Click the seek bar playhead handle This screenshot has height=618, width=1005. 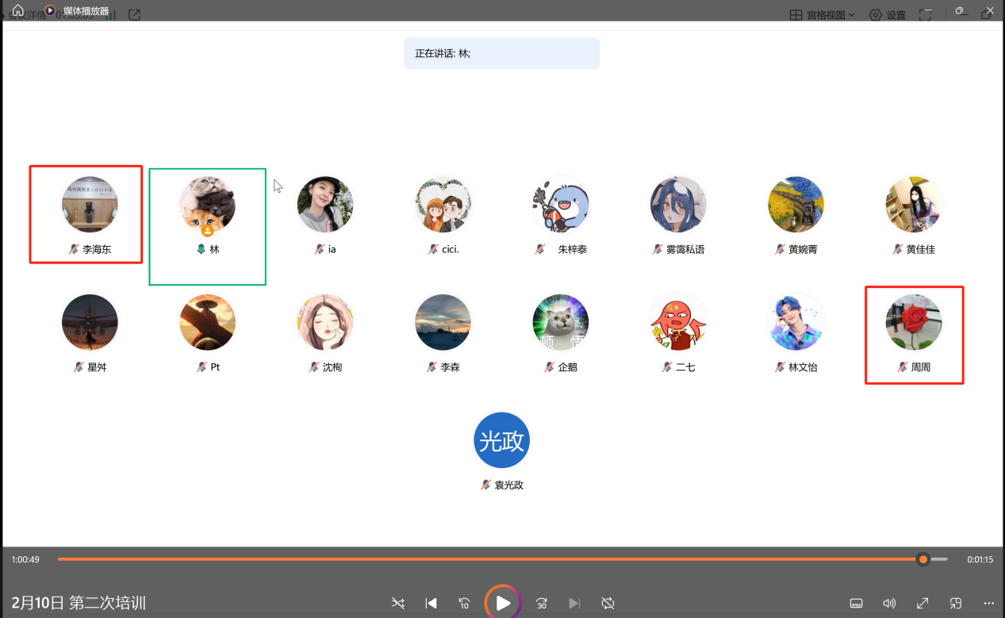923,559
